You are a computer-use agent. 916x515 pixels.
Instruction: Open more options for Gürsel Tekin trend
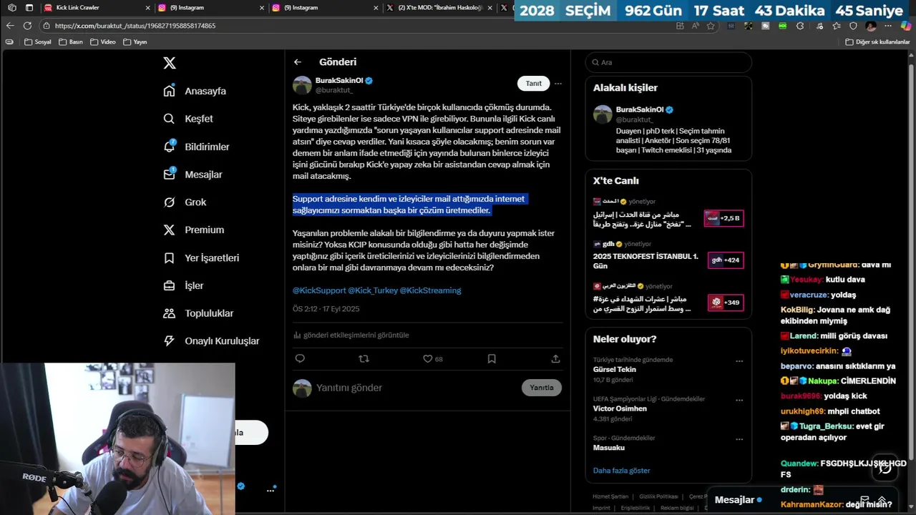pyautogui.click(x=739, y=361)
